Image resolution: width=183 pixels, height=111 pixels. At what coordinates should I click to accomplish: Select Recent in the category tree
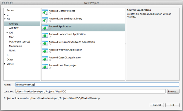pyautogui.click(x=10, y=10)
